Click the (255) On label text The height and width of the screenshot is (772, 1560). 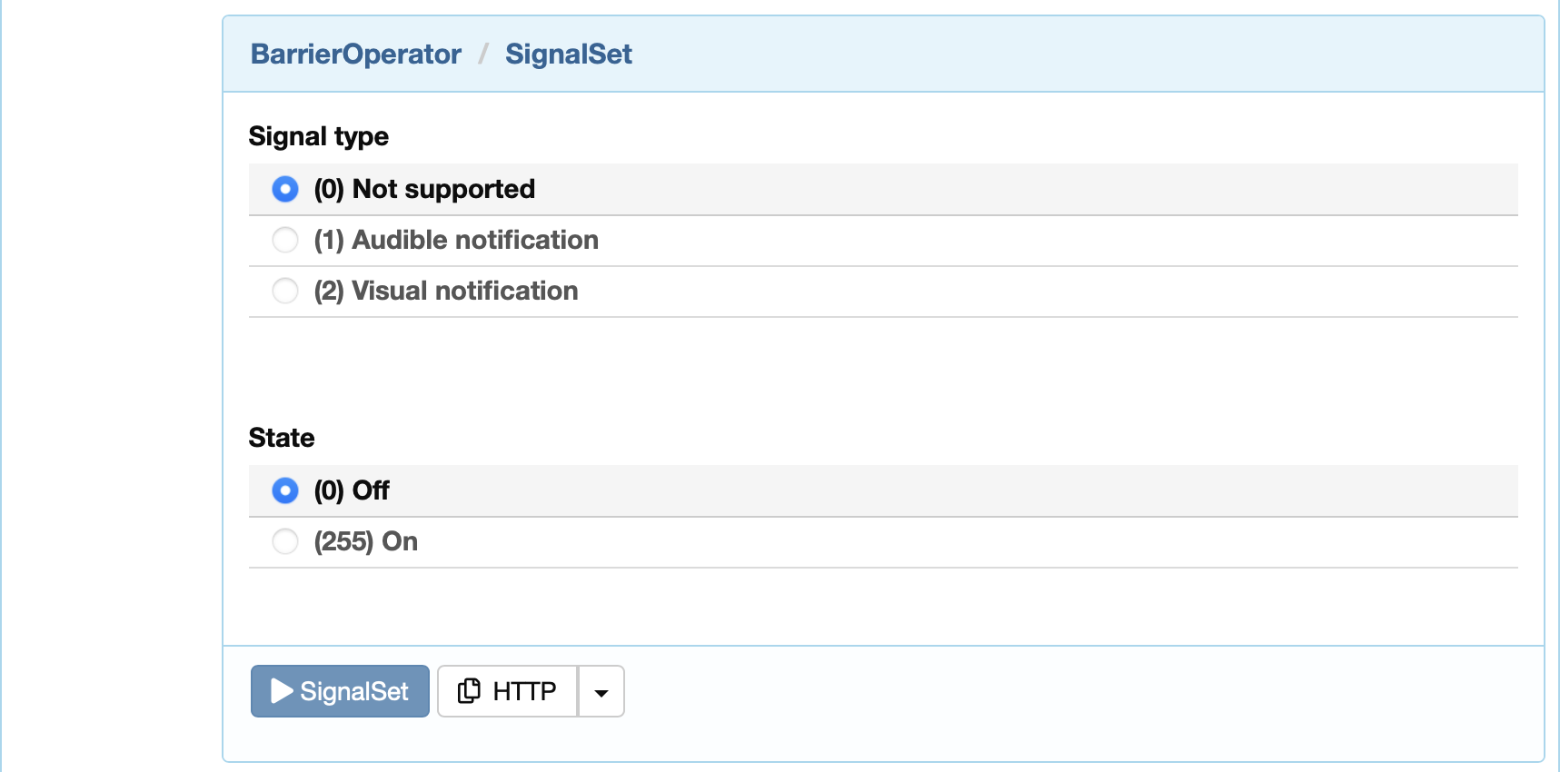point(366,541)
